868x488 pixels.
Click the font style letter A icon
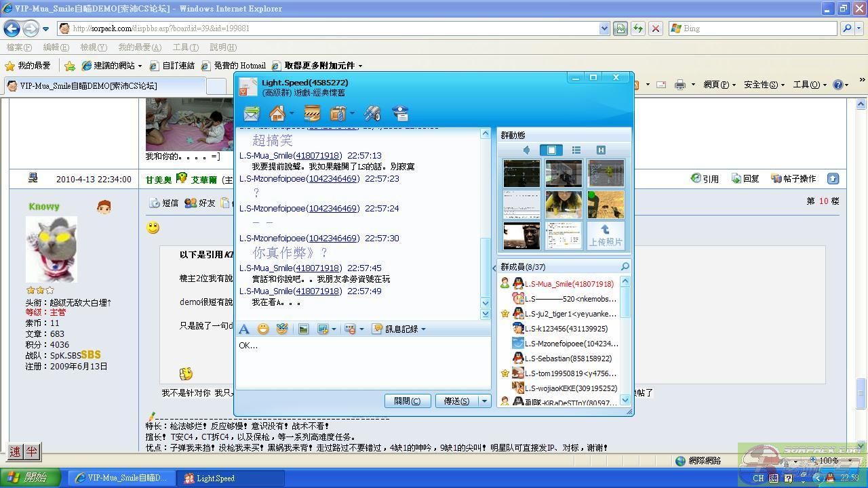[x=244, y=329]
